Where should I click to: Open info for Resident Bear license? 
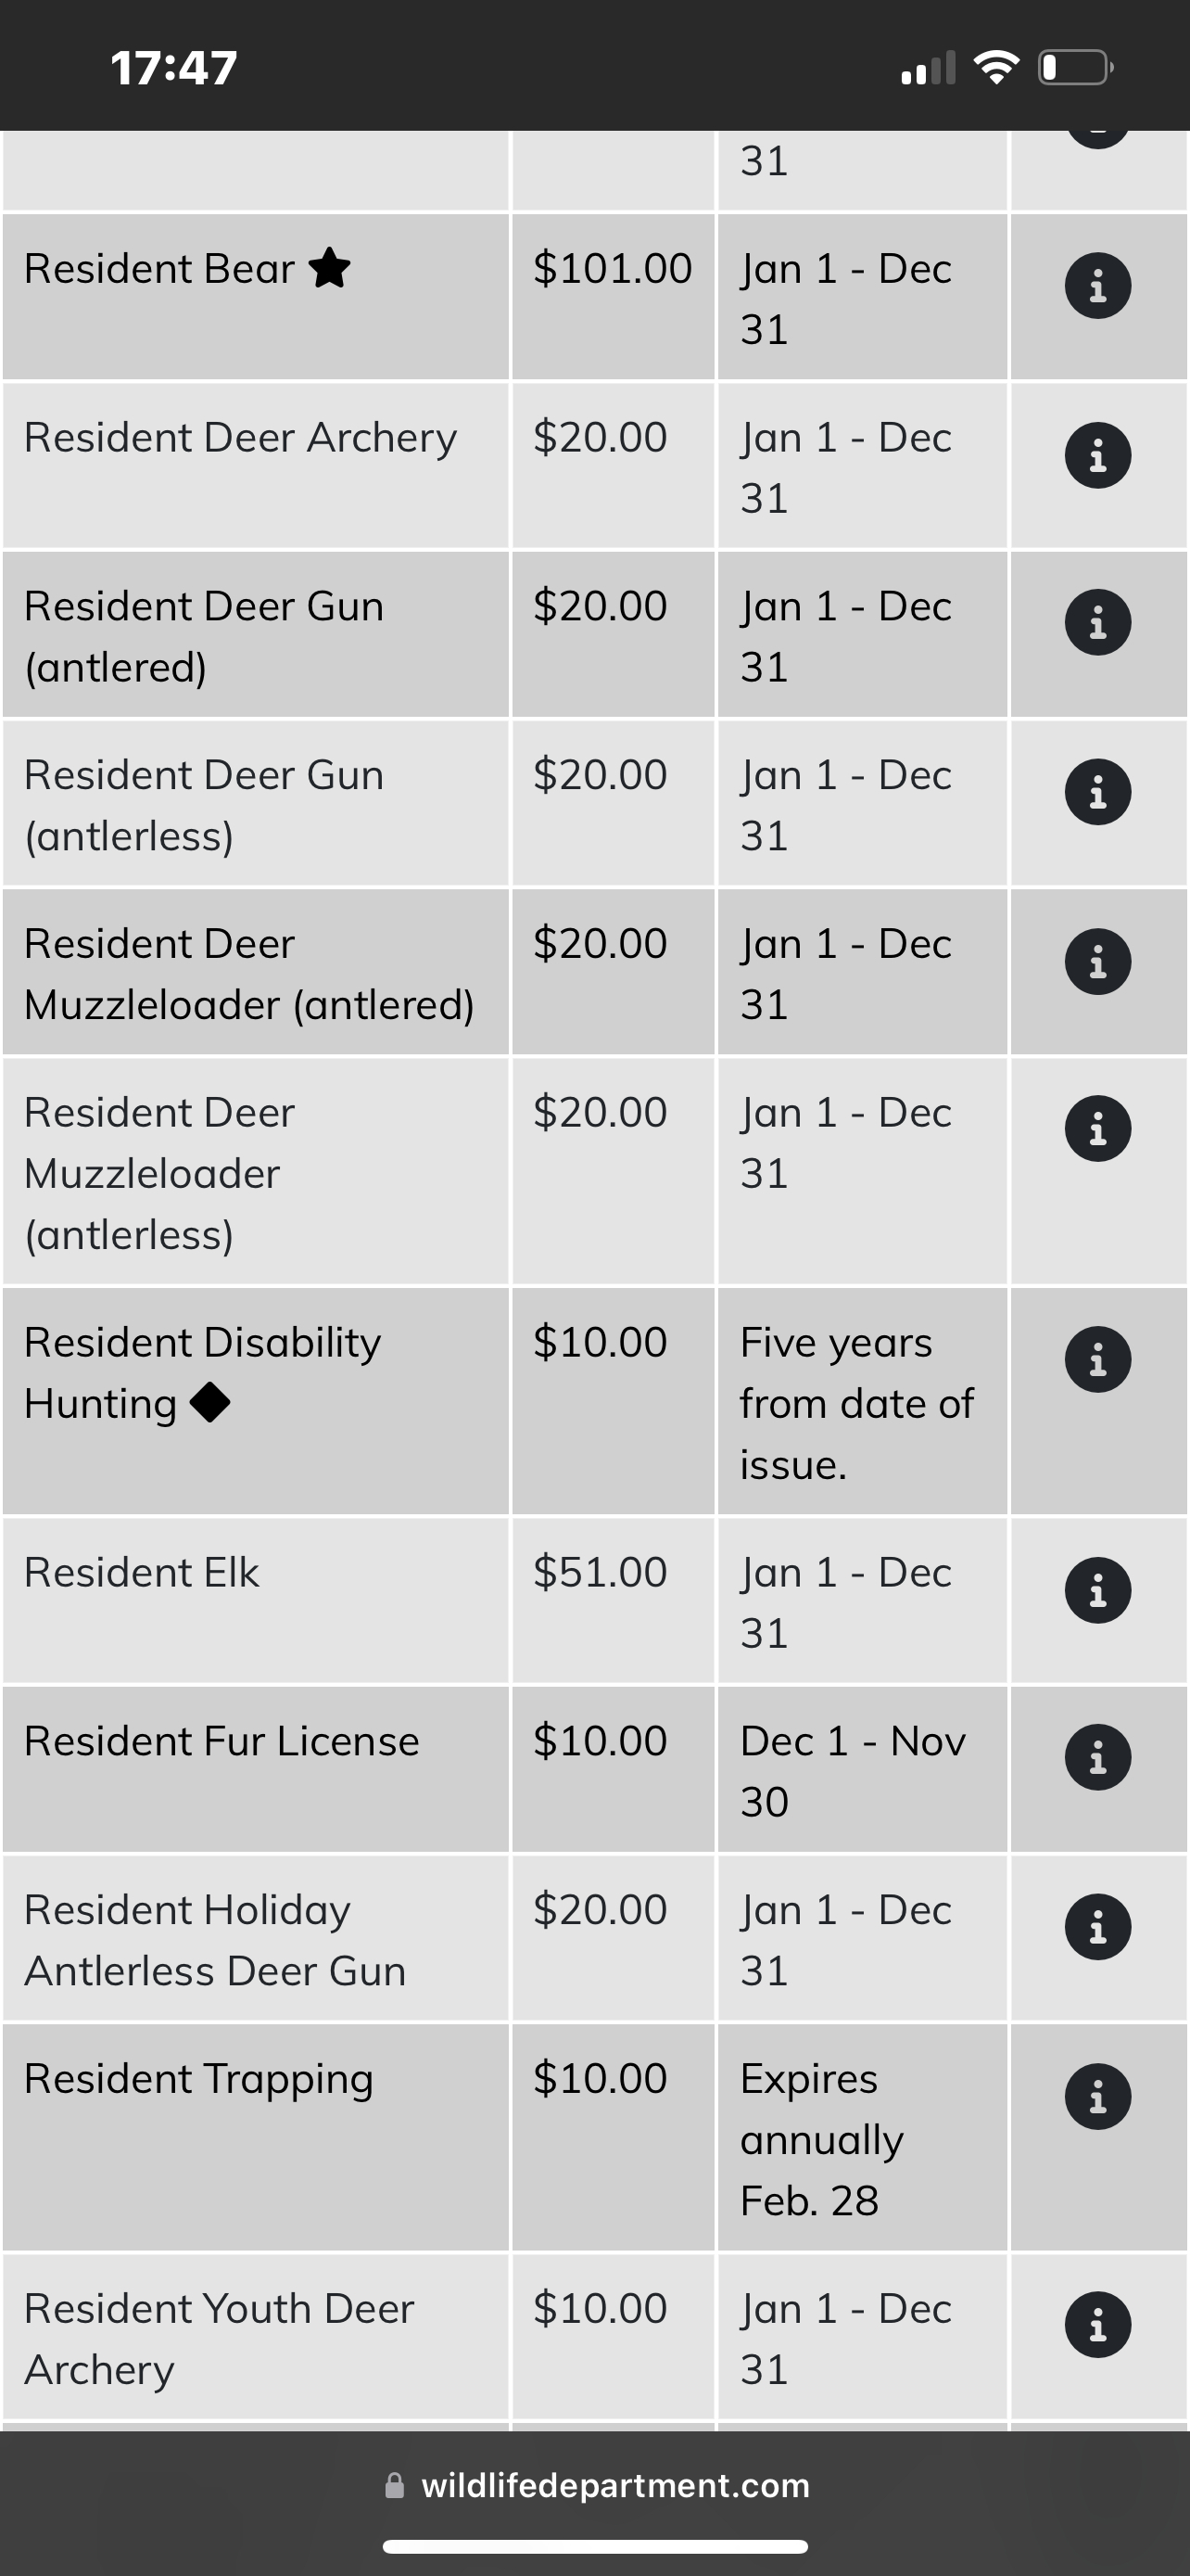[1097, 286]
